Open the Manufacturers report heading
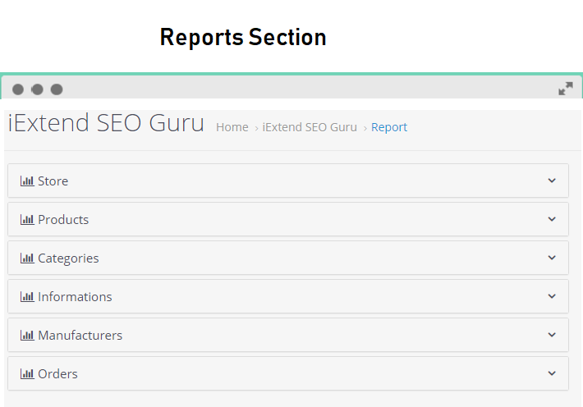Image resolution: width=583 pixels, height=407 pixels. [x=80, y=336]
